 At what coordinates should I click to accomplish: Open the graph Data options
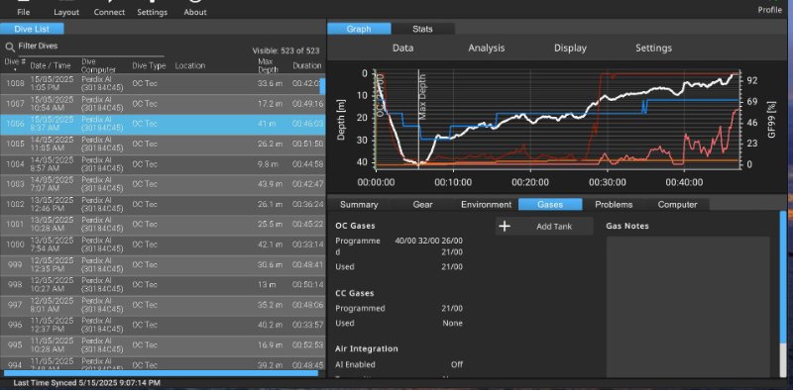click(403, 48)
